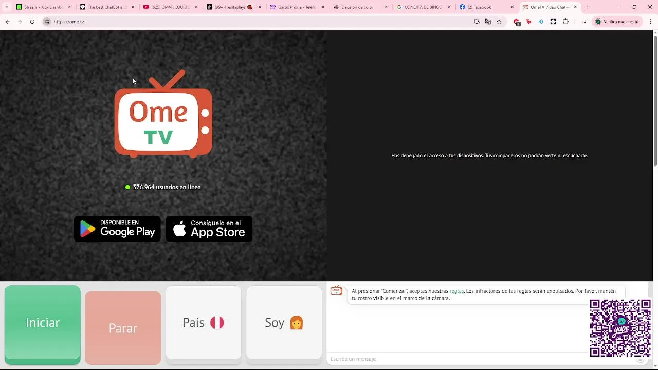Open the Chrome three-dot menu
The width and height of the screenshot is (658, 370).
651,22
